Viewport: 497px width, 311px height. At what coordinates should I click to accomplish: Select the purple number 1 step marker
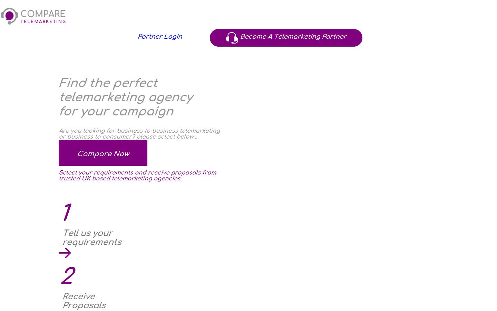tap(67, 212)
